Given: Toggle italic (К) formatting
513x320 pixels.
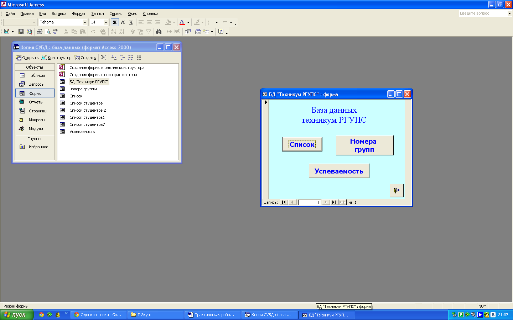Looking at the screenshot, I should (123, 22).
